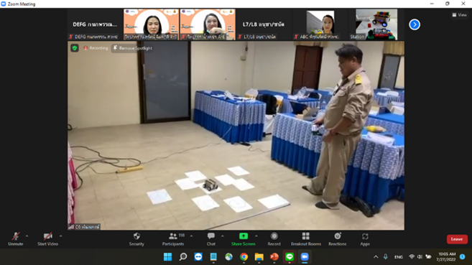Click the red Leave button
The image size is (472, 265).
(x=457, y=239)
